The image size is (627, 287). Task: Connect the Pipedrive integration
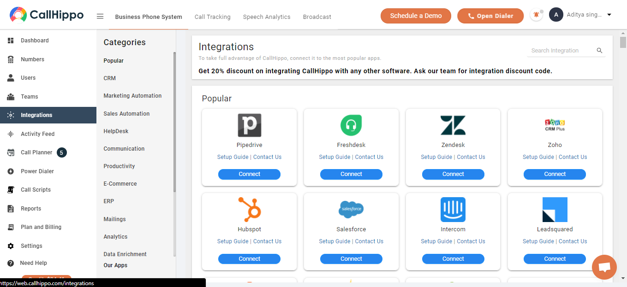click(250, 174)
